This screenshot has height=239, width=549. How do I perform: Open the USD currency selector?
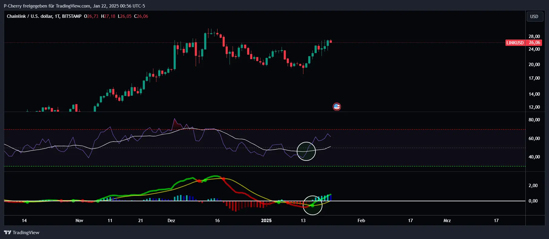534,17
